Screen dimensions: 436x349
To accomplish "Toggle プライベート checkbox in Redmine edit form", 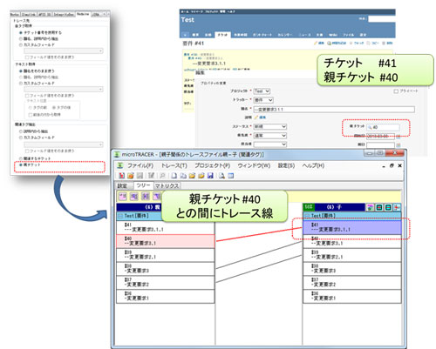I will (396, 91).
